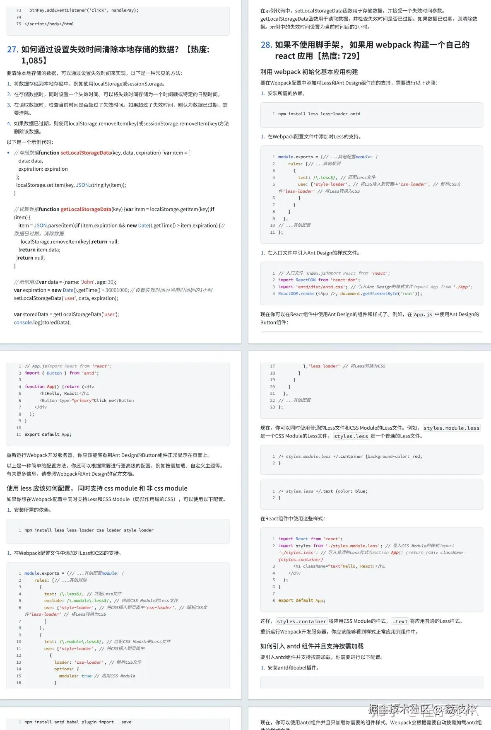Click code line "import ReactDOM from 'react-dom';"
The height and width of the screenshot is (730, 491).
[319, 280]
